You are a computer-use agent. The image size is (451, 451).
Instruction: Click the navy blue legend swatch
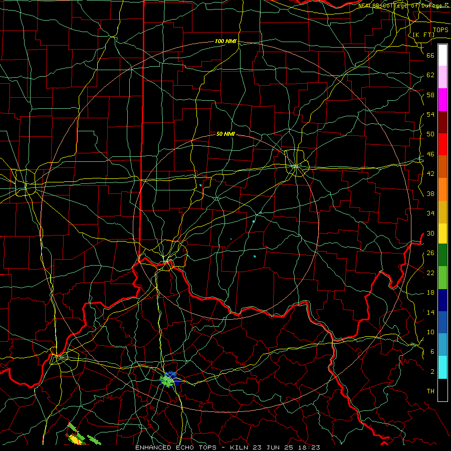[442, 300]
